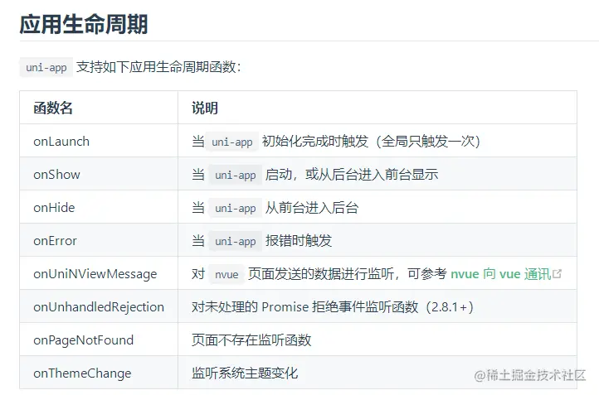
Task: Click the onShow function name cell
Action: coord(56,175)
